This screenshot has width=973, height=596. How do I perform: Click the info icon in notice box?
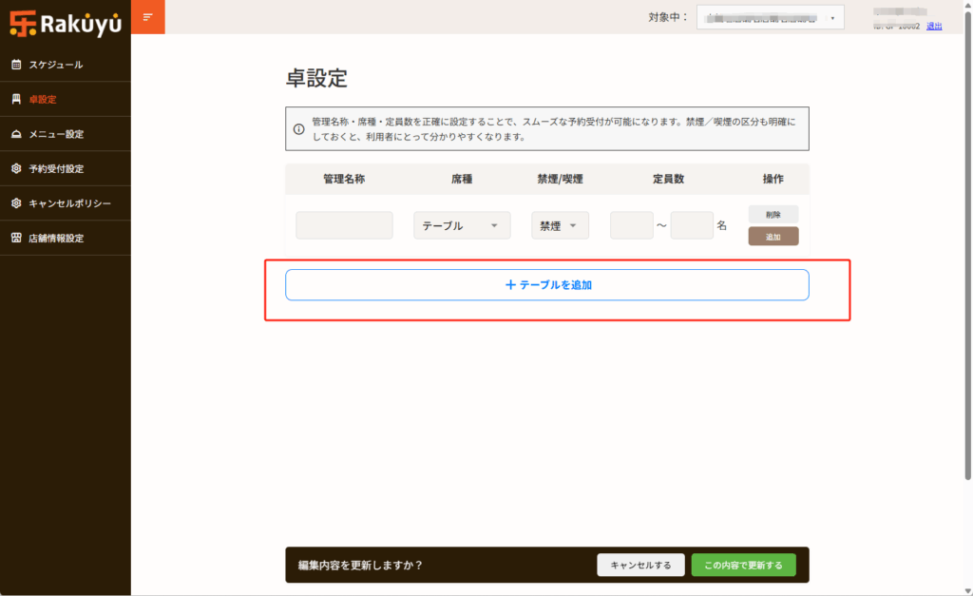tap(298, 129)
